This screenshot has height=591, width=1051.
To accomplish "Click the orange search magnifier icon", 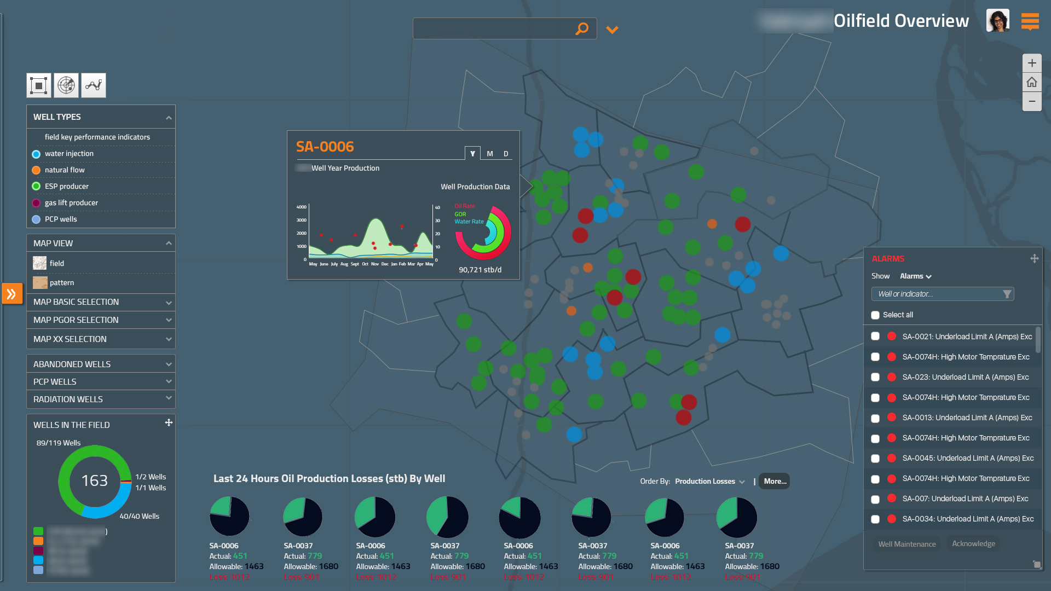I will click(582, 28).
